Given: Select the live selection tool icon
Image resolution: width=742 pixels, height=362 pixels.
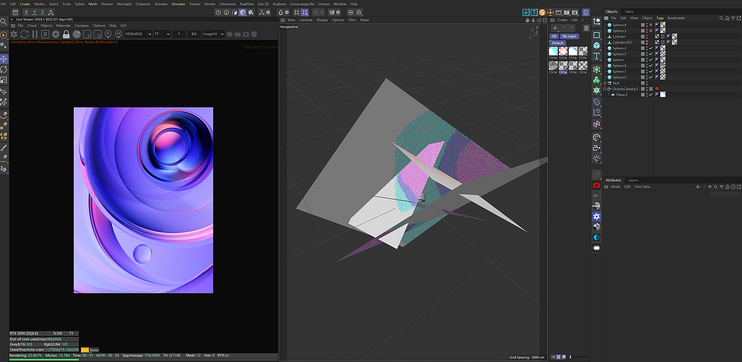Looking at the screenshot, I should (x=4, y=35).
